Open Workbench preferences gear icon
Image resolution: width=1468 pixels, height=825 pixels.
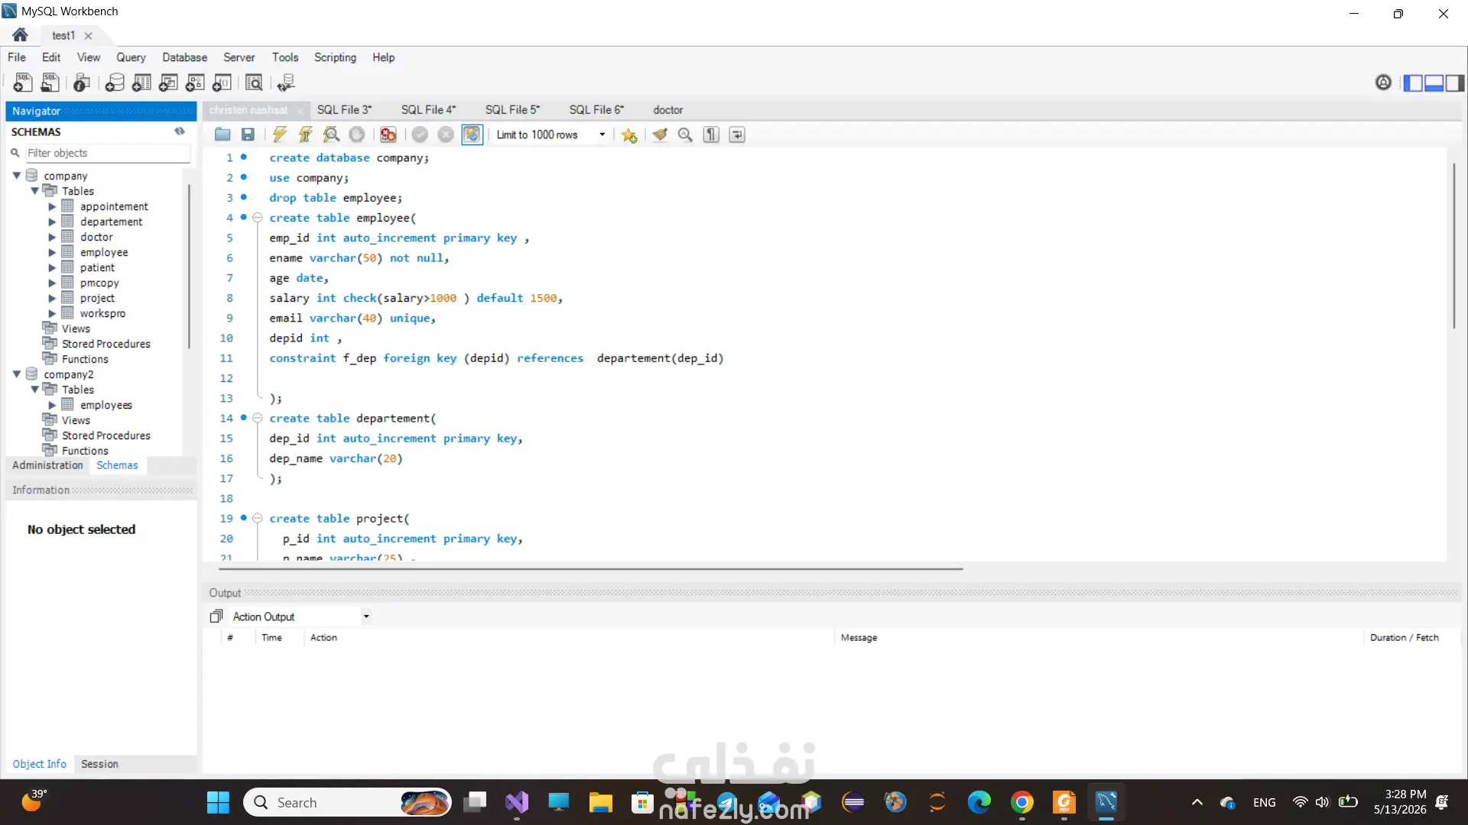(1383, 82)
